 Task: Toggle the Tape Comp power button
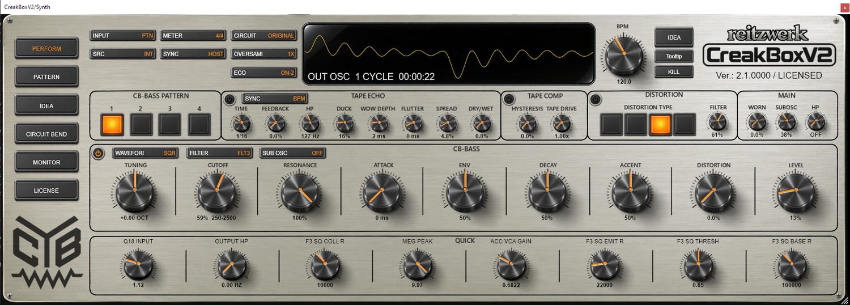[508, 99]
